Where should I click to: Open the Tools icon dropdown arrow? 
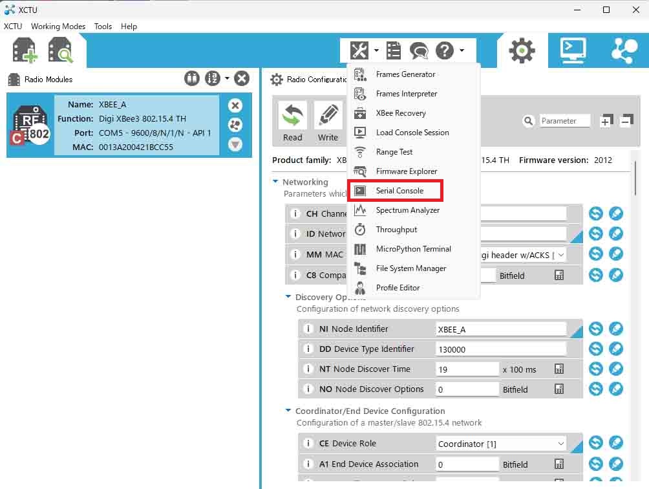(x=376, y=50)
